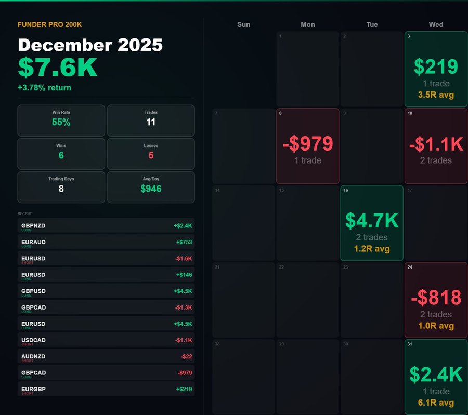468x415 pixels.
Task: Select the empty December 9 cell
Action: (x=372, y=146)
